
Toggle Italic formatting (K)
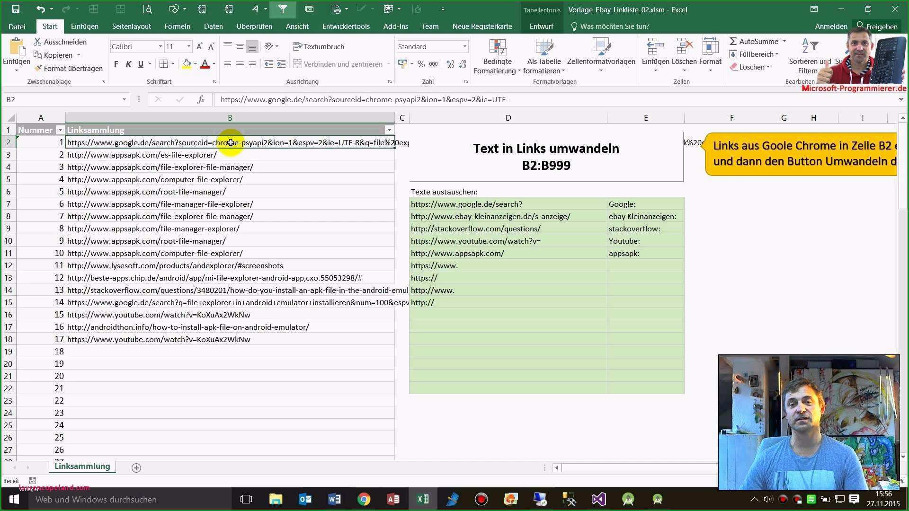pyautogui.click(x=128, y=64)
